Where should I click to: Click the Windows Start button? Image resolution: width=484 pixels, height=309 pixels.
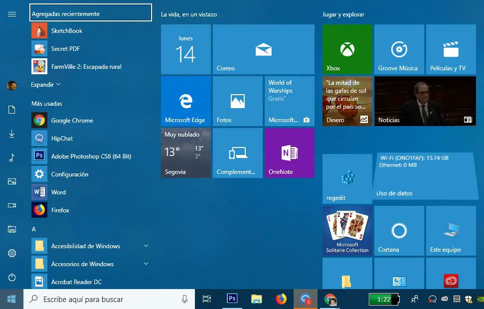pyautogui.click(x=11, y=299)
